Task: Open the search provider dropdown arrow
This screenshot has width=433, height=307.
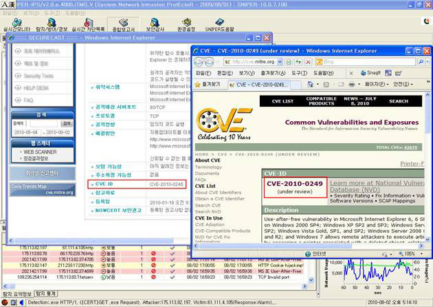Action: point(428,62)
